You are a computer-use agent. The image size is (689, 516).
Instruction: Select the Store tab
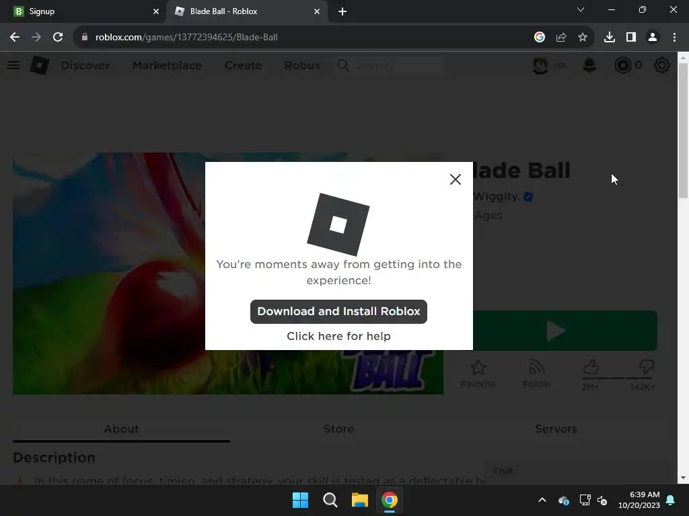tap(338, 429)
